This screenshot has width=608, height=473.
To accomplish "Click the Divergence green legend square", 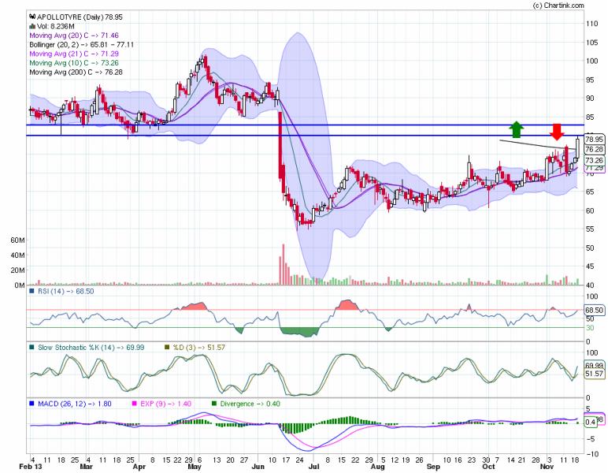I will pos(214,404).
